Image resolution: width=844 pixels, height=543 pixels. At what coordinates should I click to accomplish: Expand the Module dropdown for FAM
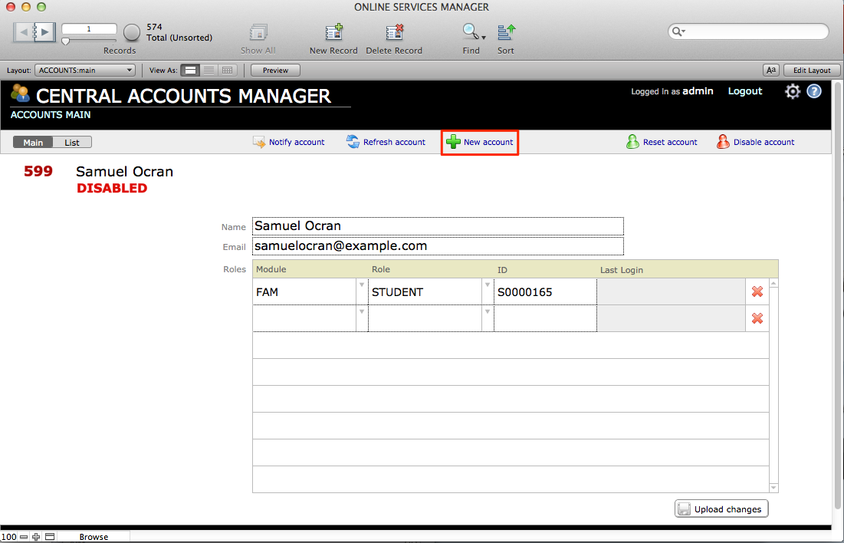tap(362, 285)
